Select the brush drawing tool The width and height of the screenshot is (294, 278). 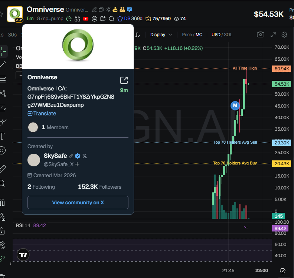tap(3, 122)
